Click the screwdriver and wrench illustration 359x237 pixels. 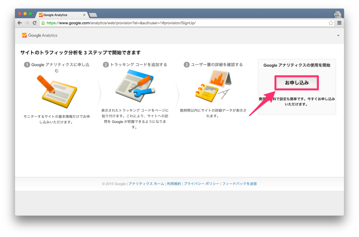(135, 86)
